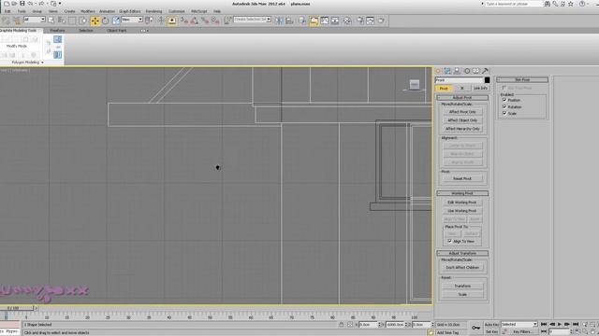Switch to the Hierarchy command panel
The width and height of the screenshot is (599, 336).
457,71
